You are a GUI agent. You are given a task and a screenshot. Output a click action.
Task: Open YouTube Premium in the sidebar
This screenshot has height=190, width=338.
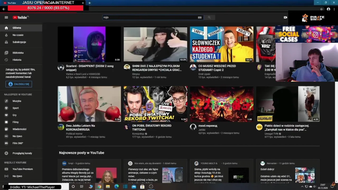point(21,169)
